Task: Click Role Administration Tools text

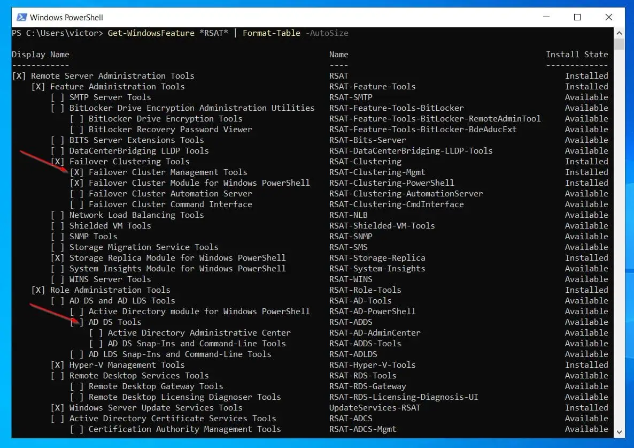Action: click(110, 290)
